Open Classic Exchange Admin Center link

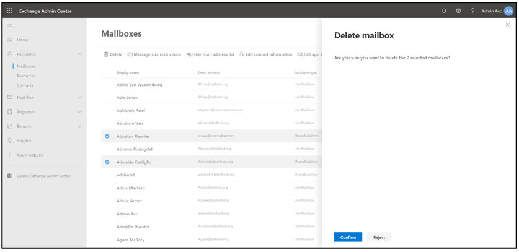(43, 176)
